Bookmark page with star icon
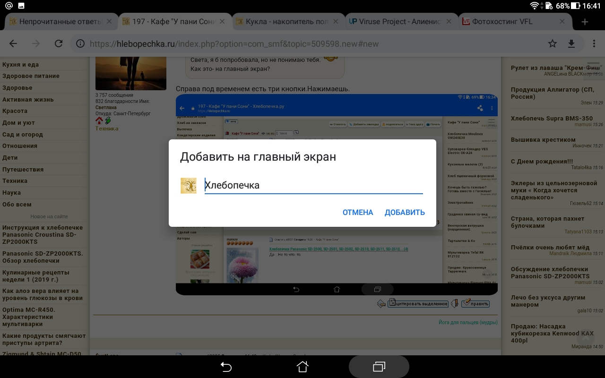This screenshot has height=378, width=605. click(552, 43)
